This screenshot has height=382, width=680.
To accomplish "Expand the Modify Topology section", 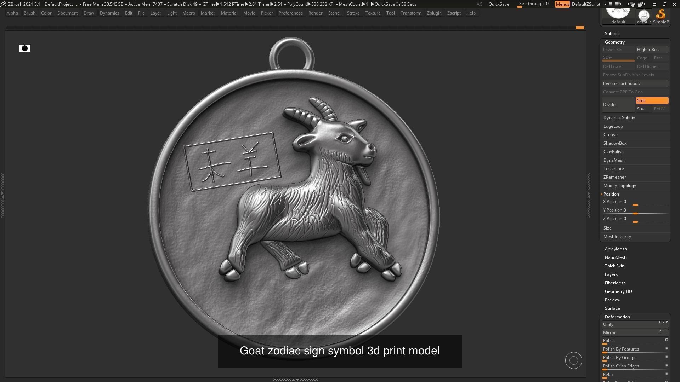I will click(x=619, y=186).
